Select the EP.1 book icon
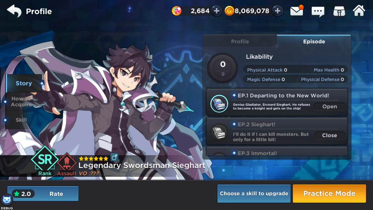Viewport: 373px width, 210px height. pos(219,104)
